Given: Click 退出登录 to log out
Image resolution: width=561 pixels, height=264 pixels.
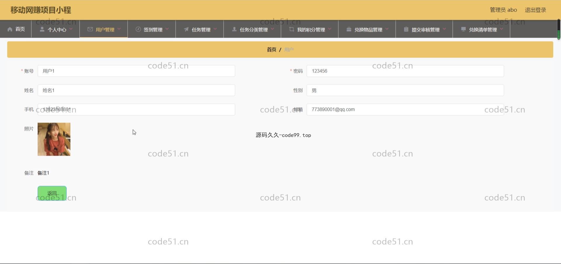Looking at the screenshot, I should coord(535,10).
